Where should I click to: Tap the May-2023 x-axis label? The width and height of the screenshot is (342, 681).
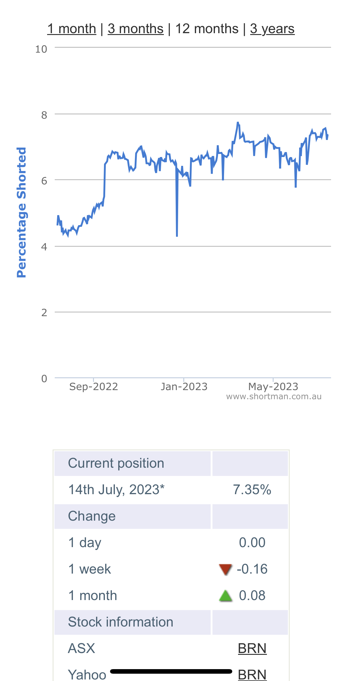tap(273, 386)
